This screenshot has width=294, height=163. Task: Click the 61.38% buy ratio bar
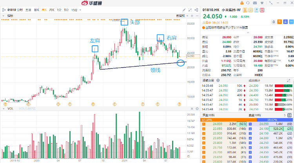coord(229,120)
